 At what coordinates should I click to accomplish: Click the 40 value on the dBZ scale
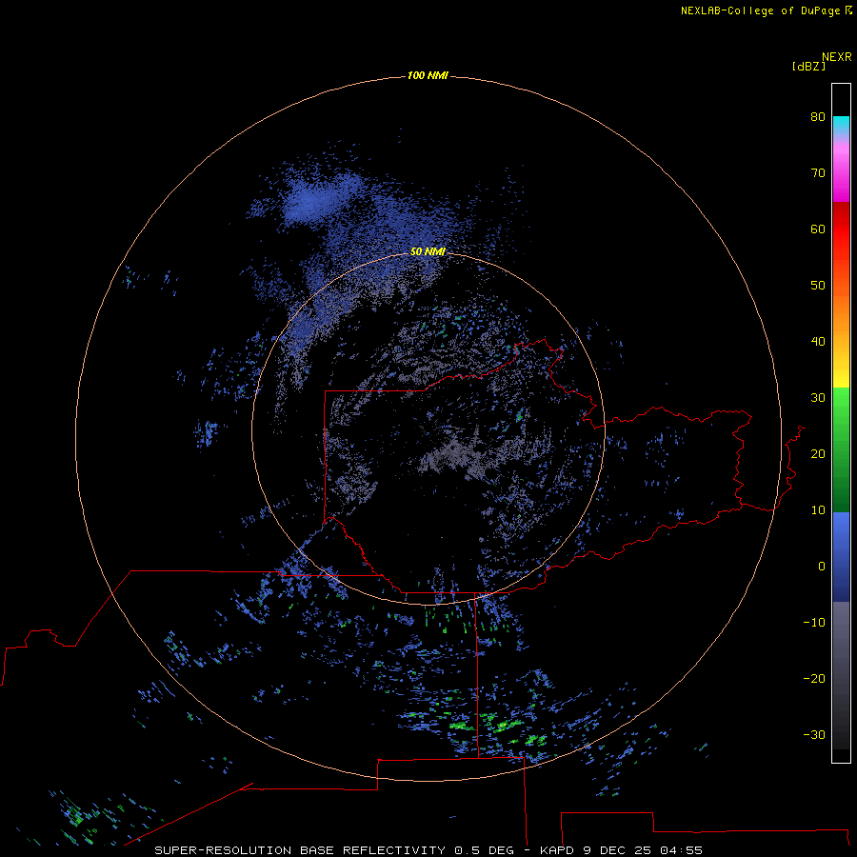coord(818,342)
